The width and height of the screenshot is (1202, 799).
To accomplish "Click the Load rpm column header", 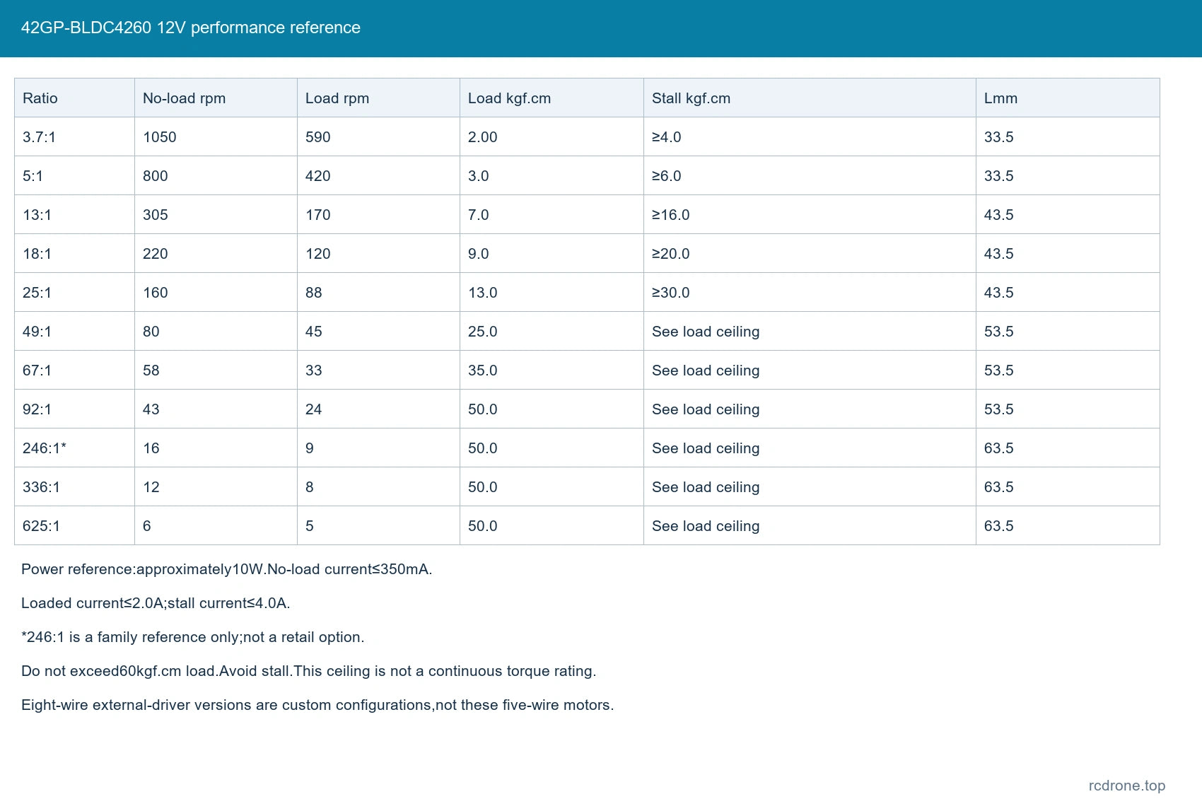I will 378,98.
